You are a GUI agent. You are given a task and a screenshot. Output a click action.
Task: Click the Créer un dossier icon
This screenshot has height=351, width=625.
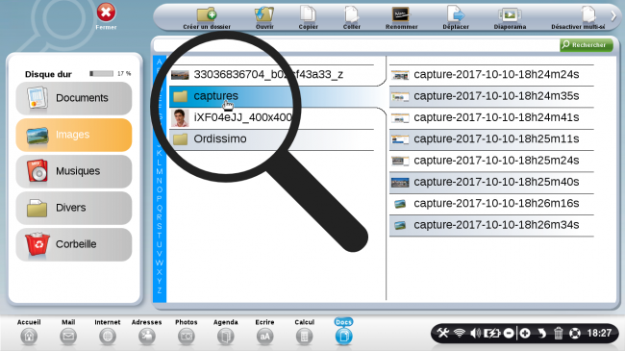[x=207, y=14]
